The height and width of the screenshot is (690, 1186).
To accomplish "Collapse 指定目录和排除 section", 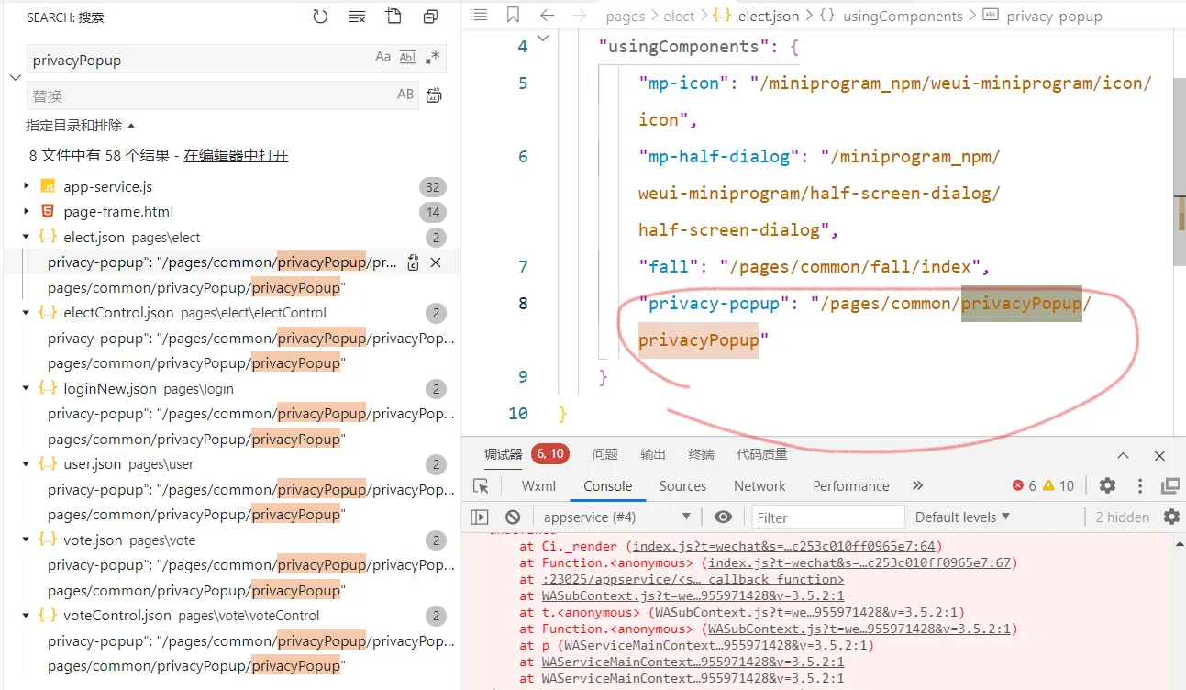I will coord(81,125).
